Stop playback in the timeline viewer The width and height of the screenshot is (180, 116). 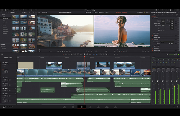119,51
